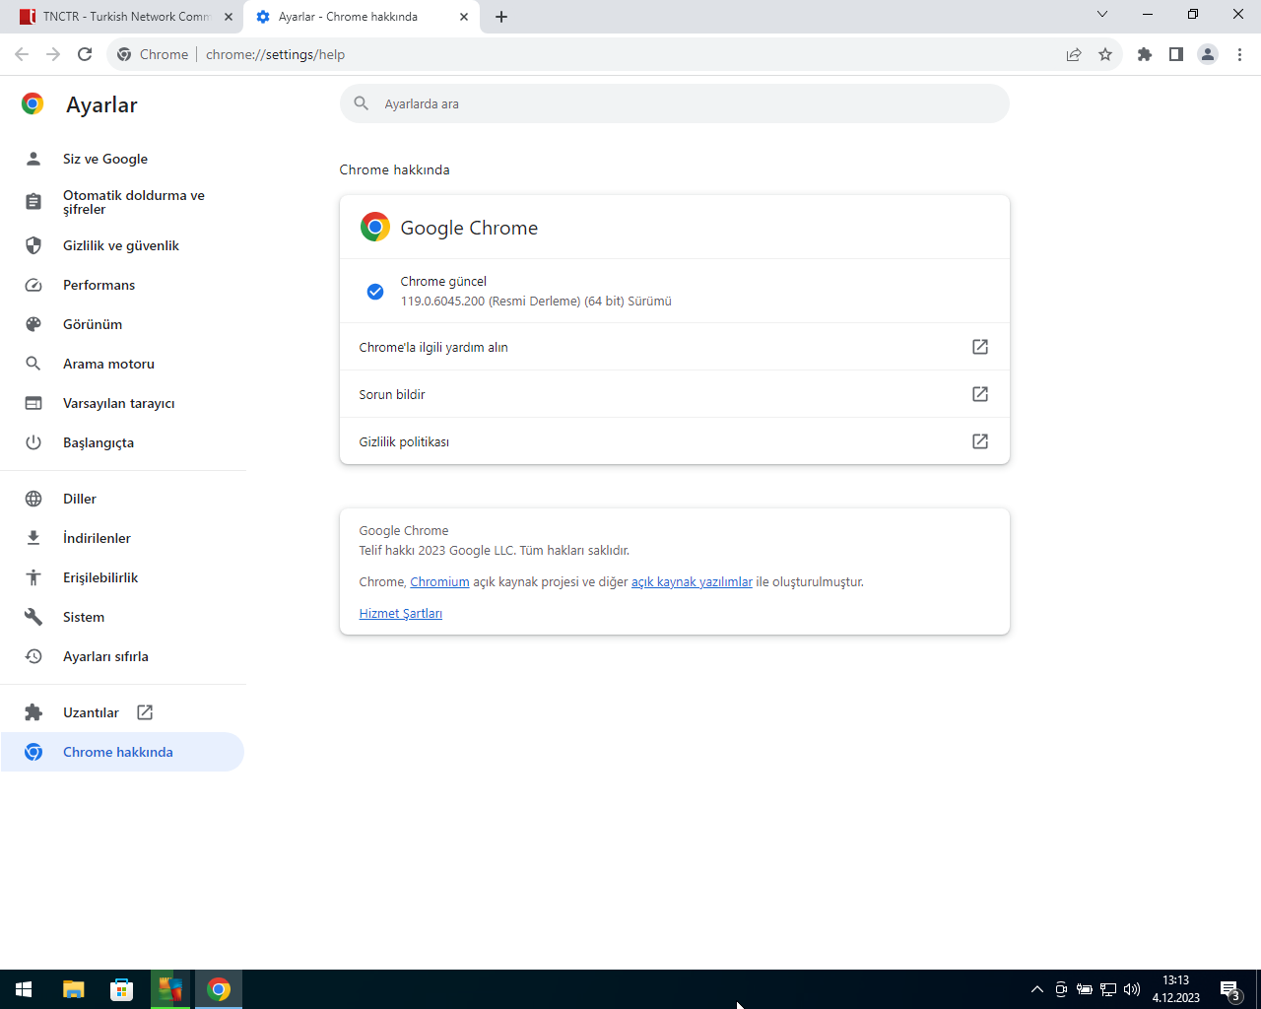Open the Gizlilik politikası row
The image size is (1261, 1009).
[674, 441]
